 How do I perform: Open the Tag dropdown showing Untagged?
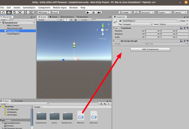(138, 24)
